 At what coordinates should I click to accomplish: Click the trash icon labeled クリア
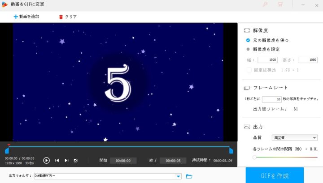(61, 17)
